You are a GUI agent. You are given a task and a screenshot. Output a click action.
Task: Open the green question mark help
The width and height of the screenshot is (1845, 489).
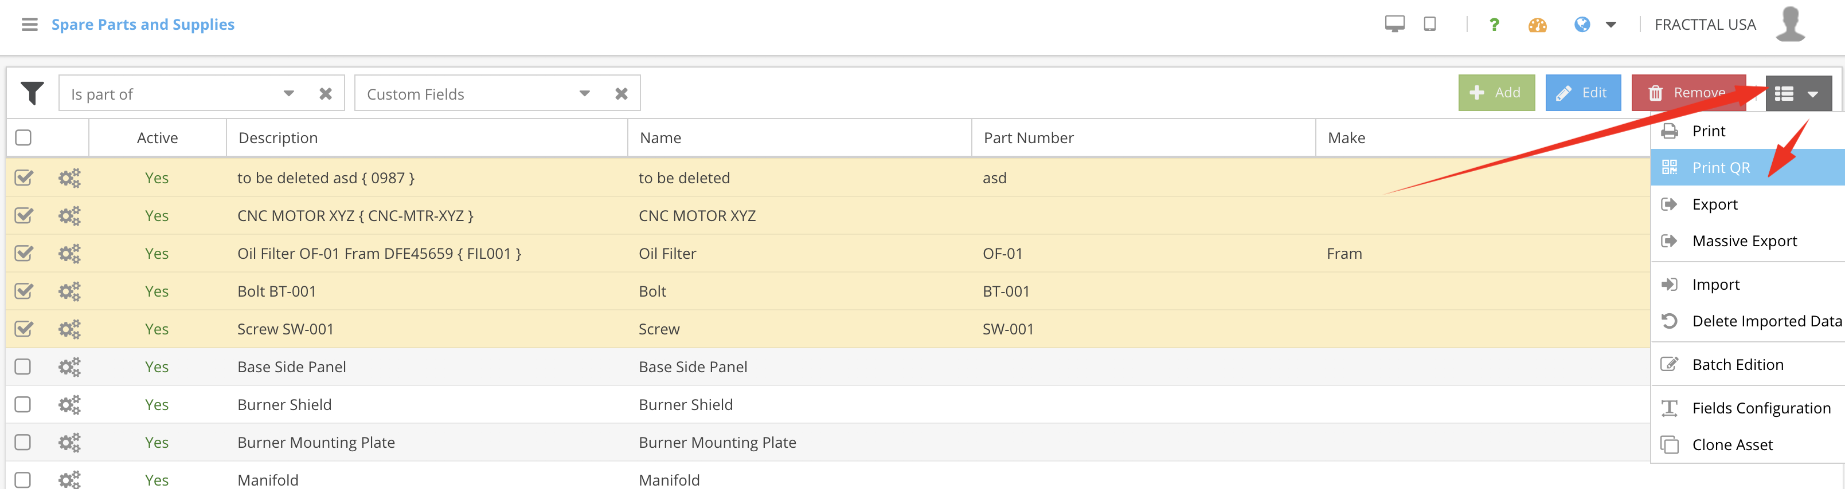point(1494,25)
